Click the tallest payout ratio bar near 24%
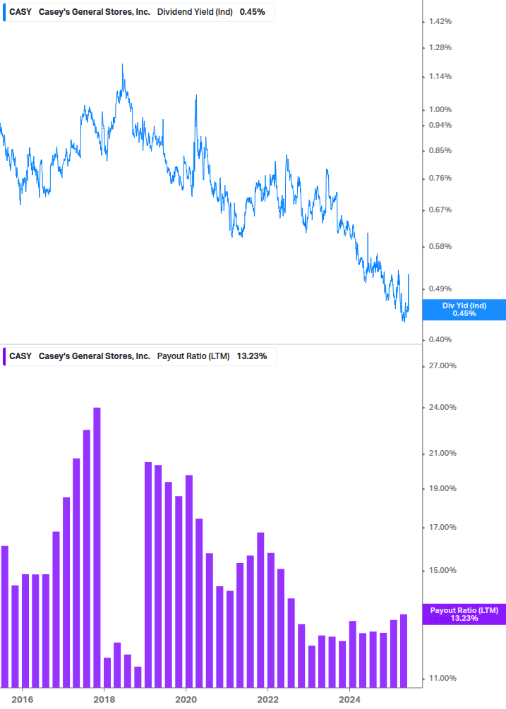Viewport: 506px width, 709px height. tap(97, 547)
